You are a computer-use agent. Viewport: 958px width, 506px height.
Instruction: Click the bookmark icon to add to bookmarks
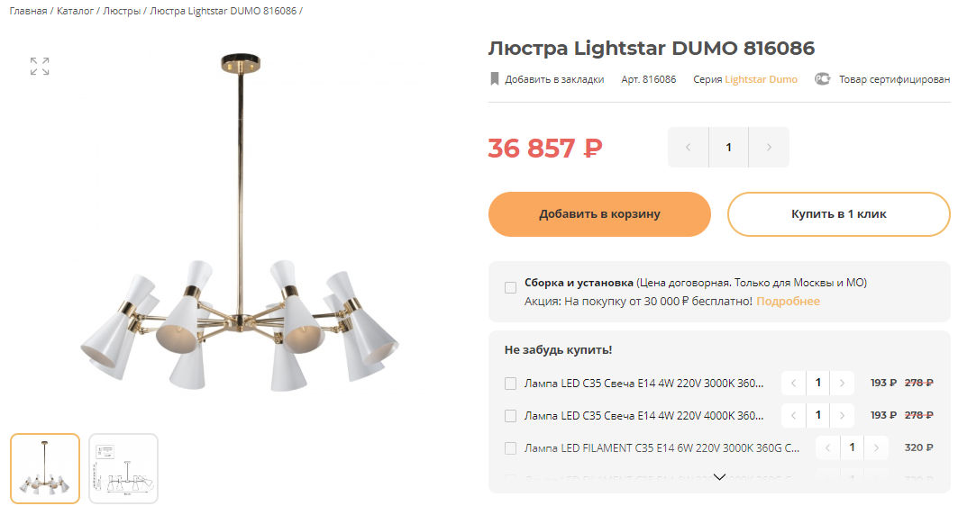[x=494, y=78]
